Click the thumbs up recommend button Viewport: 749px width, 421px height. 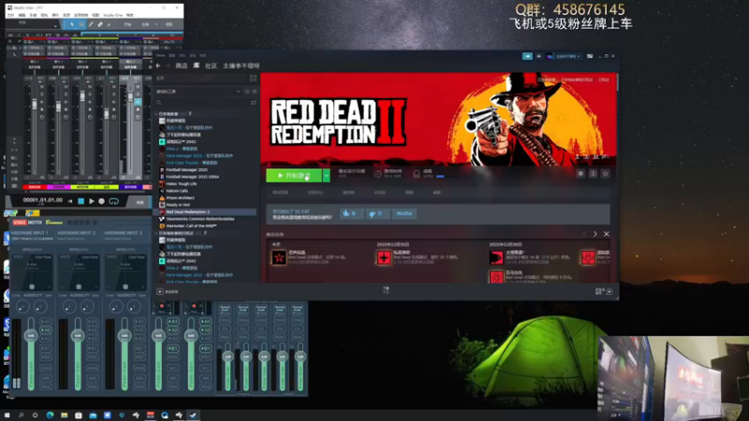tap(351, 213)
